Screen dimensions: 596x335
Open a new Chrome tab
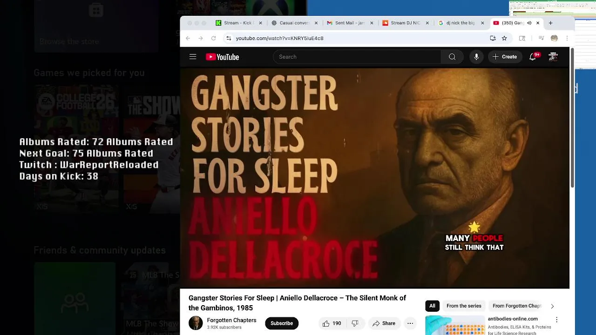point(550,23)
